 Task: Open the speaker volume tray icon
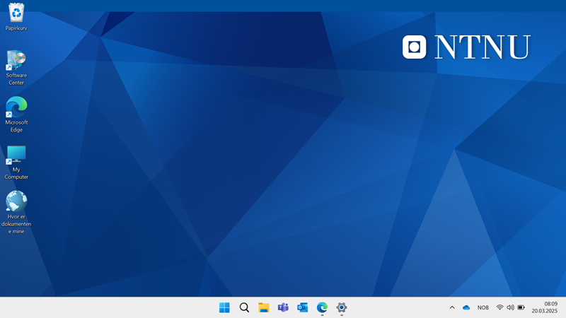[x=510, y=307]
